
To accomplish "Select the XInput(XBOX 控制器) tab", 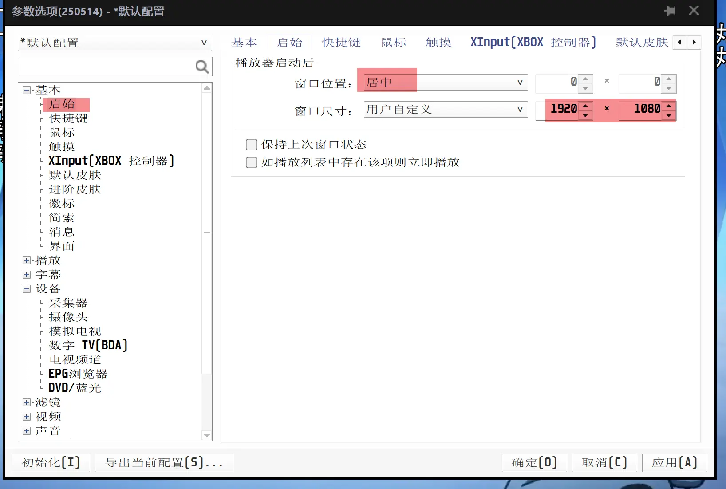I will pyautogui.click(x=533, y=43).
